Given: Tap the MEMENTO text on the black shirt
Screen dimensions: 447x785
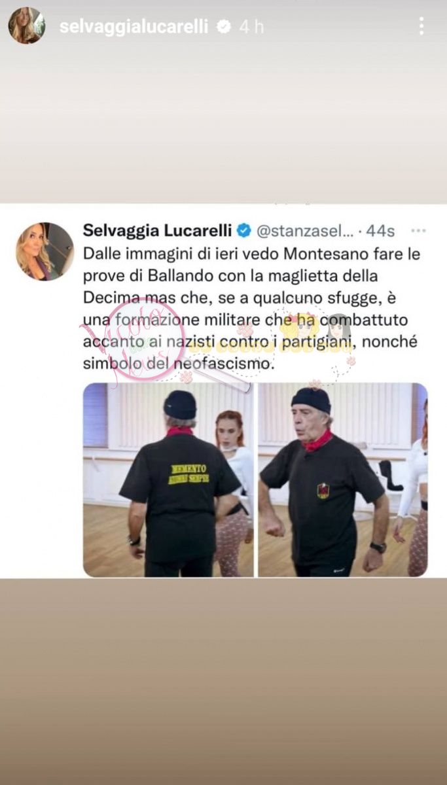Looking at the screenshot, I should (188, 468).
